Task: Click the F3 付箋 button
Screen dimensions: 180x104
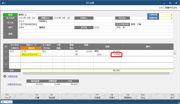Action: click(x=37, y=96)
